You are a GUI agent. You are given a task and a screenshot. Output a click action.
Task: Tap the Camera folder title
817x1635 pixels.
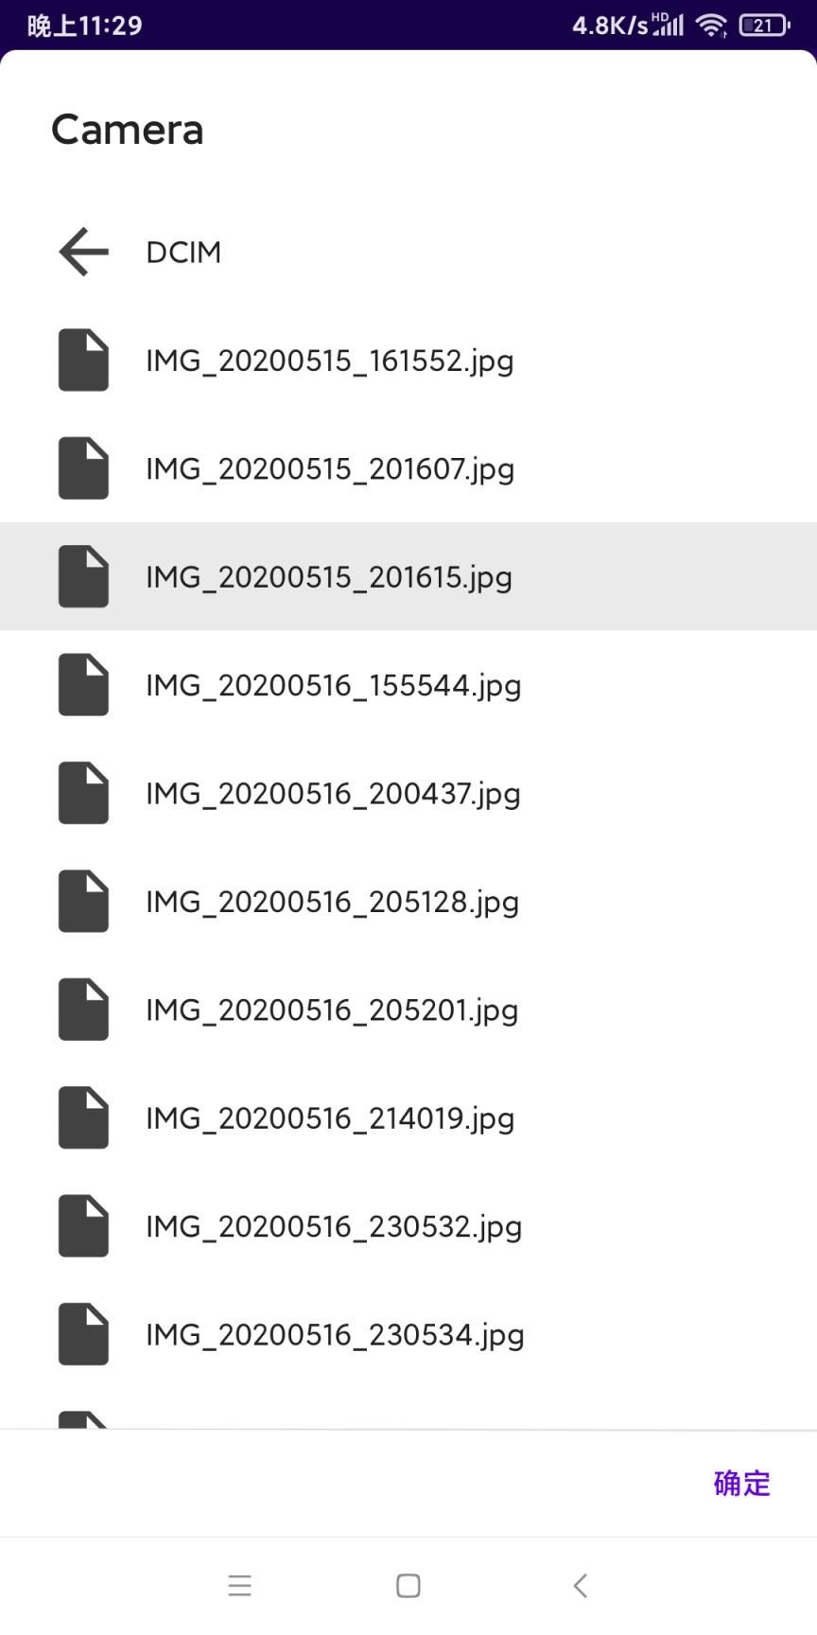(128, 130)
